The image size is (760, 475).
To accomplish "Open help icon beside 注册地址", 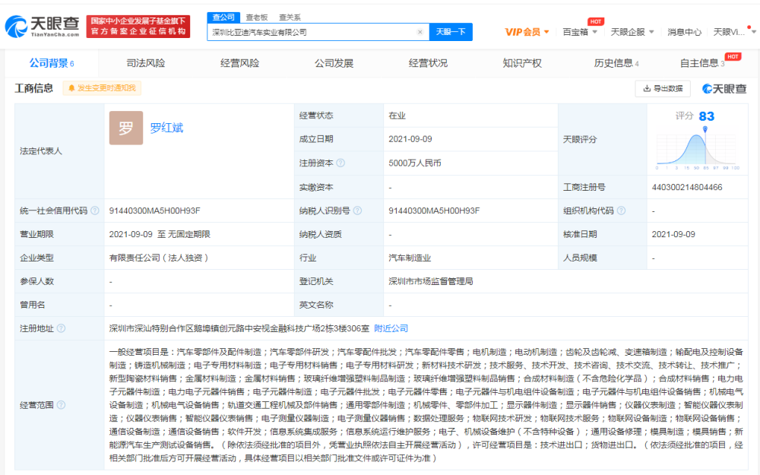I will pyautogui.click(x=61, y=328).
